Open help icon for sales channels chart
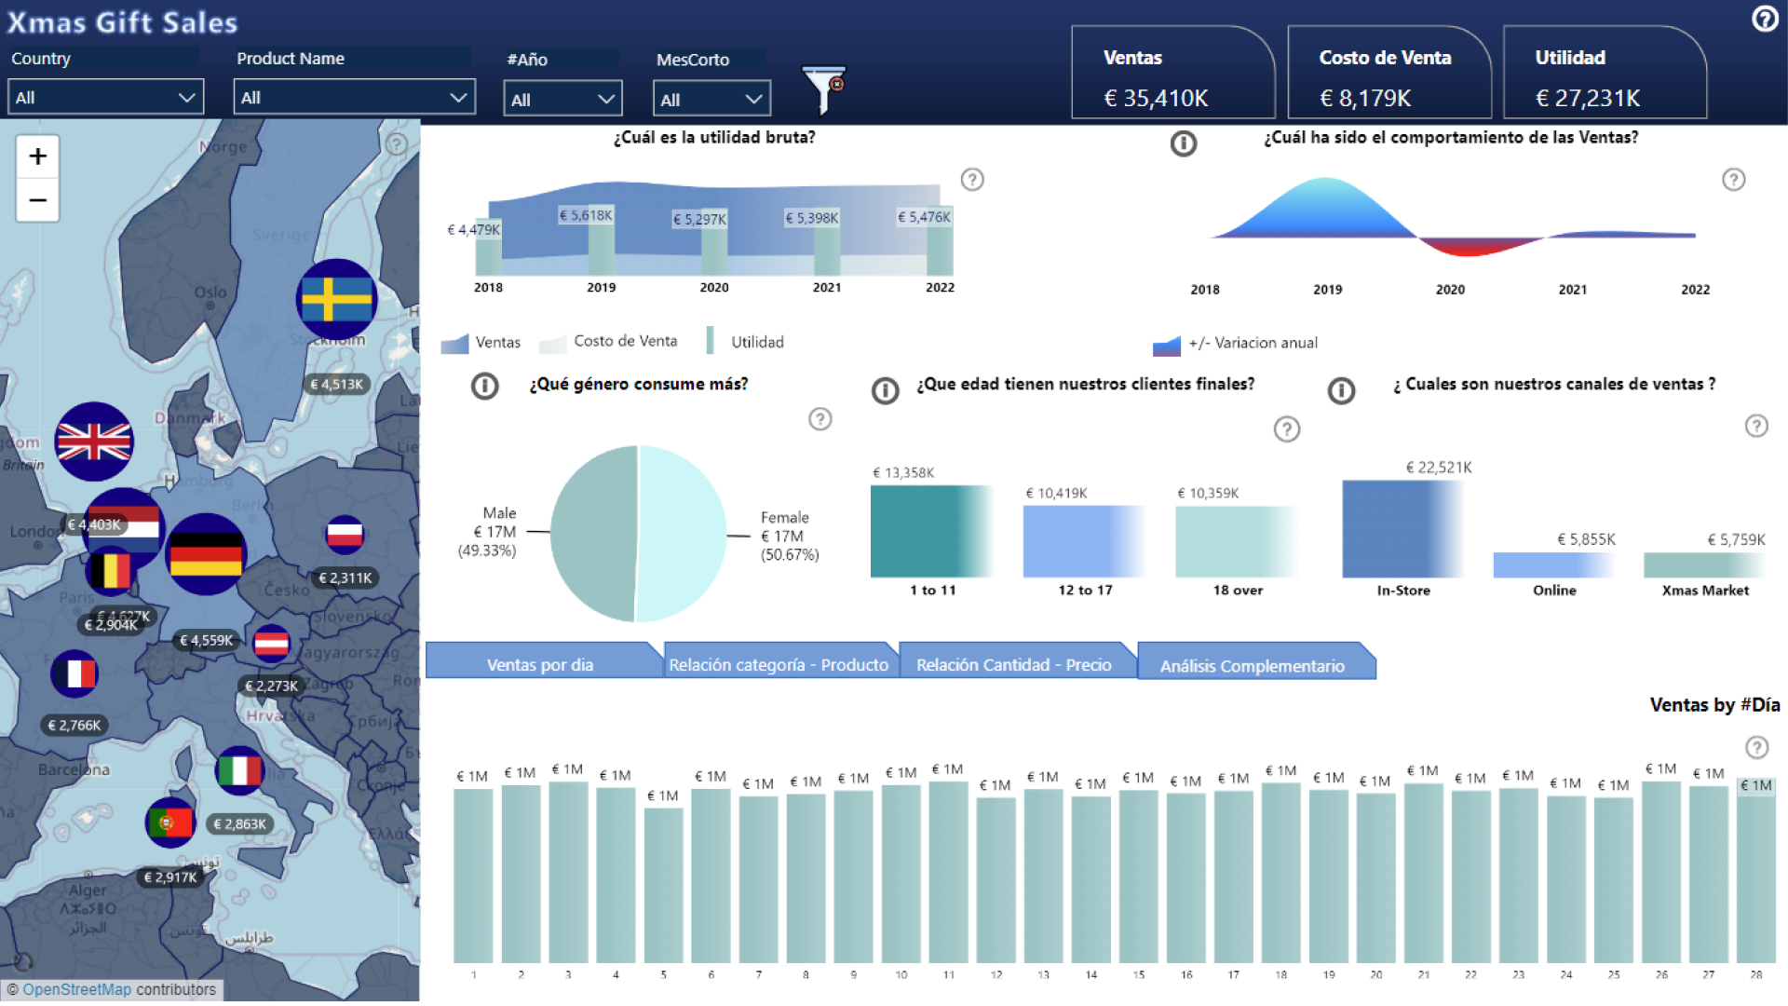Viewport: 1788px width, 1006px height. pos(1756,426)
